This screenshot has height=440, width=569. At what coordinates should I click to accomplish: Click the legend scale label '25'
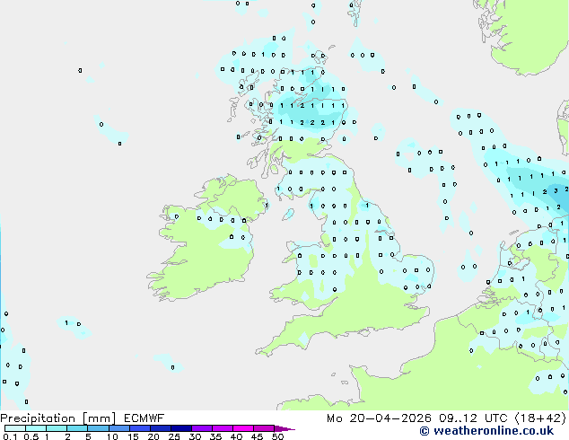click(174, 436)
